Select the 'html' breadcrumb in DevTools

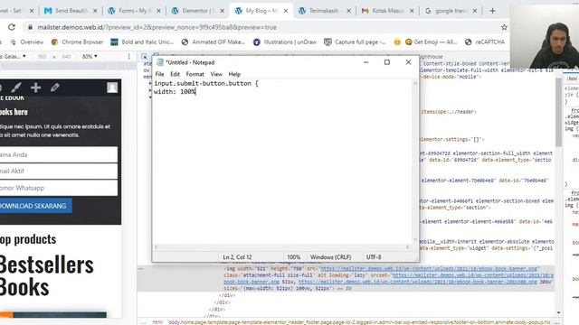point(157,322)
